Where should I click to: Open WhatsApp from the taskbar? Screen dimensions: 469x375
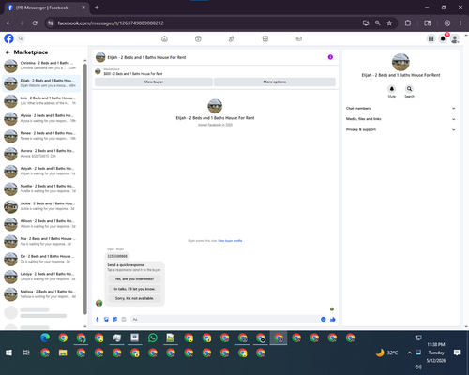coord(153,337)
